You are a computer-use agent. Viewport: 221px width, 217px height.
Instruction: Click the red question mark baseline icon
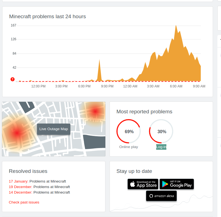click(12, 79)
